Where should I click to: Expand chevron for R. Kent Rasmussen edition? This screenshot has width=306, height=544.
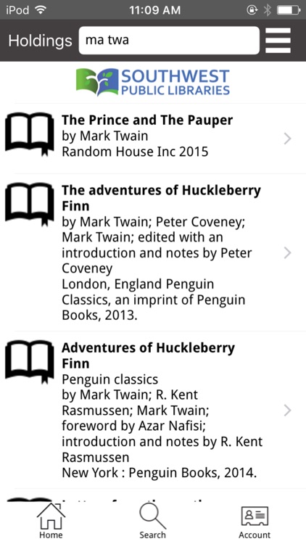click(x=287, y=410)
